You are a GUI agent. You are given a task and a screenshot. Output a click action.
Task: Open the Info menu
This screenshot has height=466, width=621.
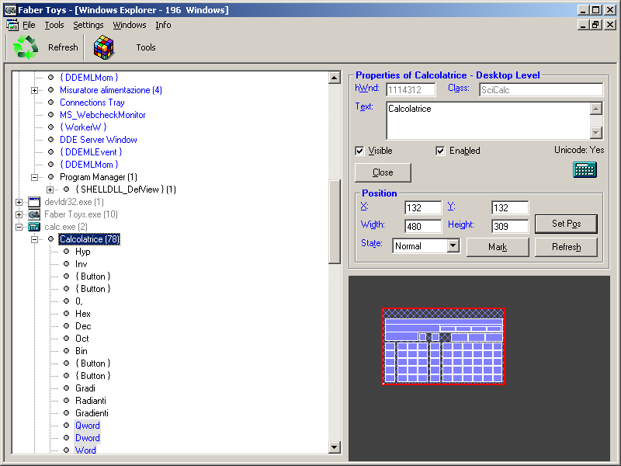163,25
